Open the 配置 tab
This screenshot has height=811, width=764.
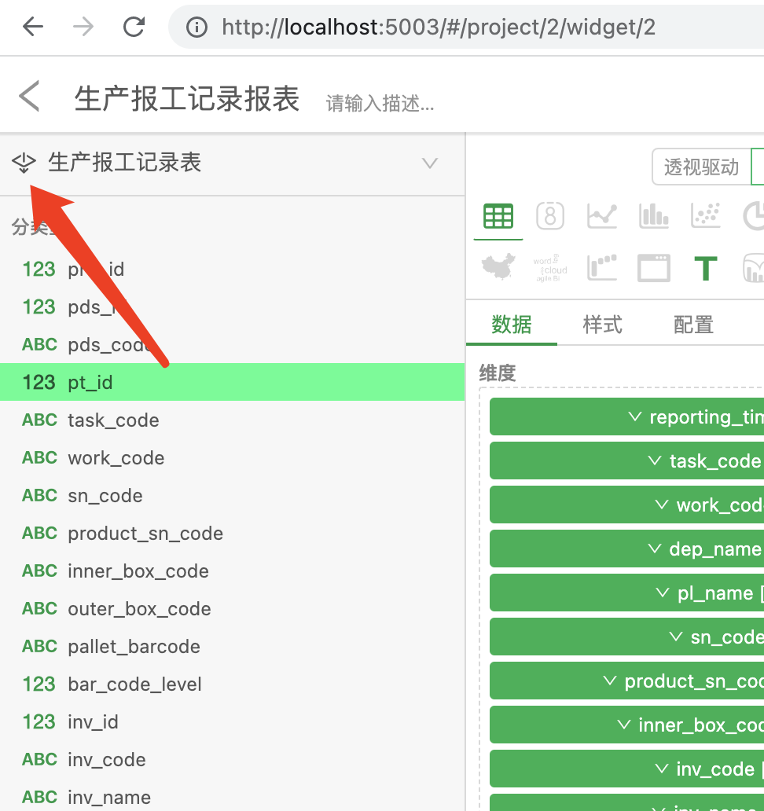tap(693, 324)
